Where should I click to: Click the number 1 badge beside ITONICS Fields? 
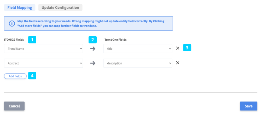(32, 40)
